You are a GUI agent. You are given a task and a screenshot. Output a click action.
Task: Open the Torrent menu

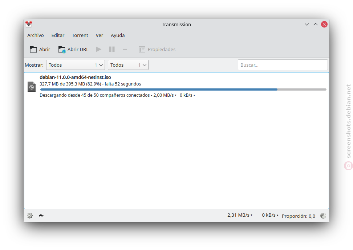(80, 35)
